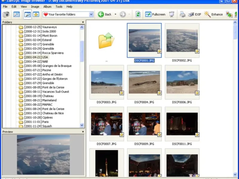Toggle the favorites star toolbar button
The image size is (239, 179).
(36, 14)
